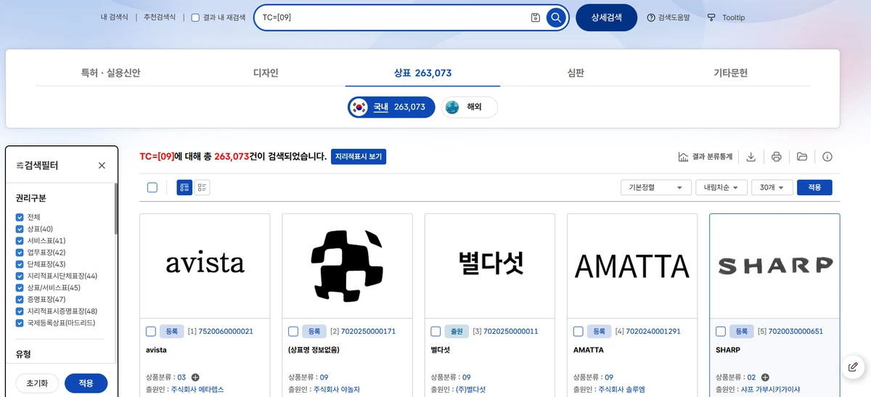Open the 30개 per-page dropdown

point(772,187)
